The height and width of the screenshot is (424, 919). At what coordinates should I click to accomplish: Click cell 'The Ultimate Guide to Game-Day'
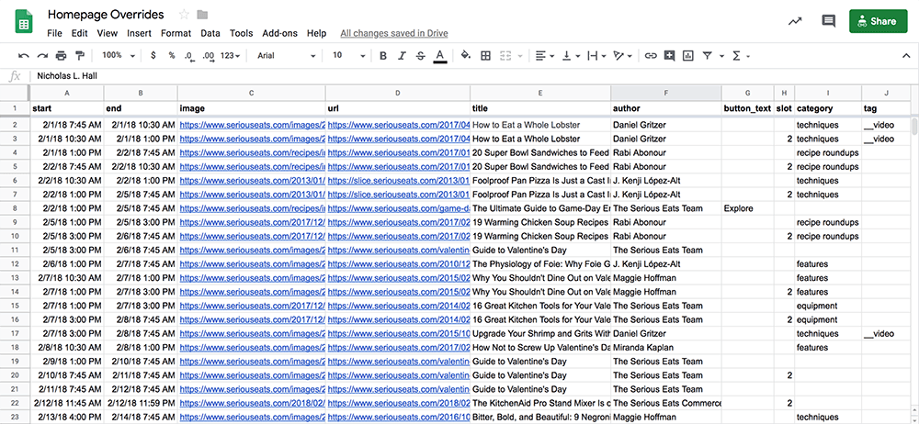click(540, 208)
